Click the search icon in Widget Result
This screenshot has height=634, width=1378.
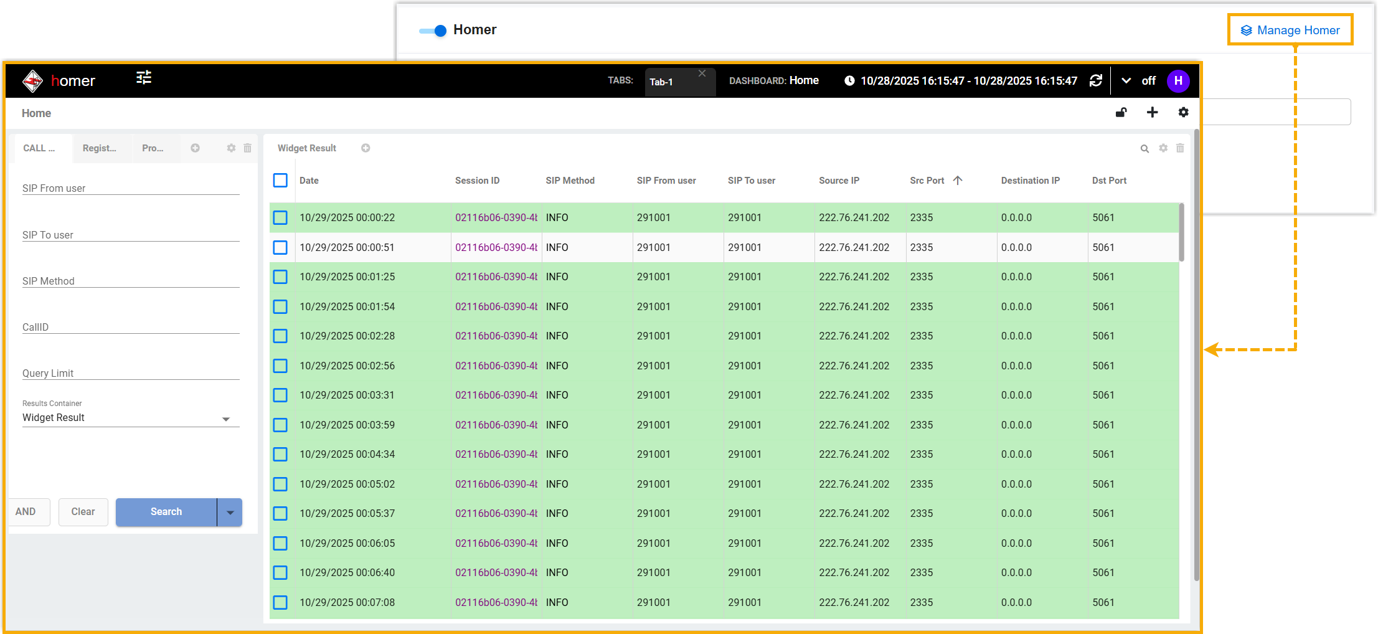[x=1144, y=149]
